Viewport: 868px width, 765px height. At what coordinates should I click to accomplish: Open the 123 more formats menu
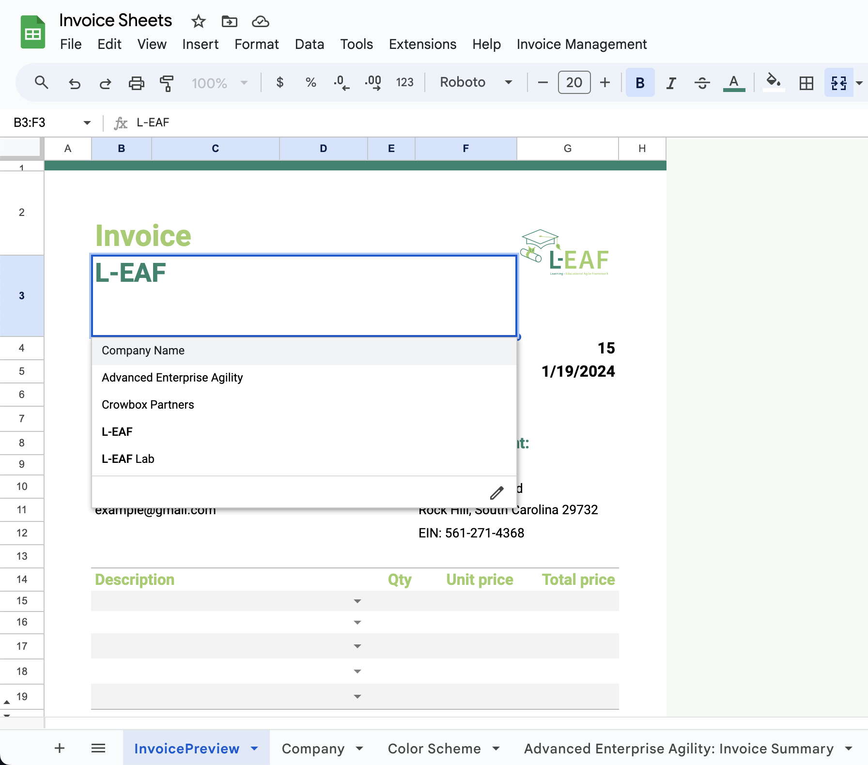click(x=404, y=83)
